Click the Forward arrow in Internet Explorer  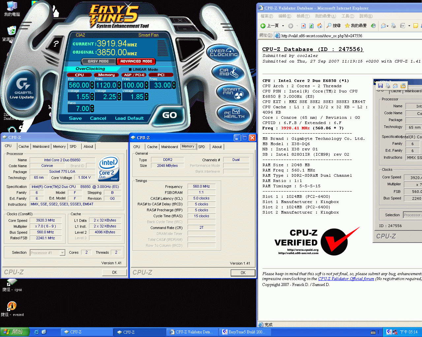290,26
